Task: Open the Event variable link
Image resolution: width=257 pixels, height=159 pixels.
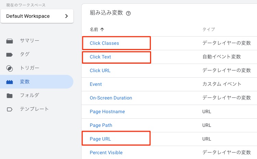Action: coord(96,84)
